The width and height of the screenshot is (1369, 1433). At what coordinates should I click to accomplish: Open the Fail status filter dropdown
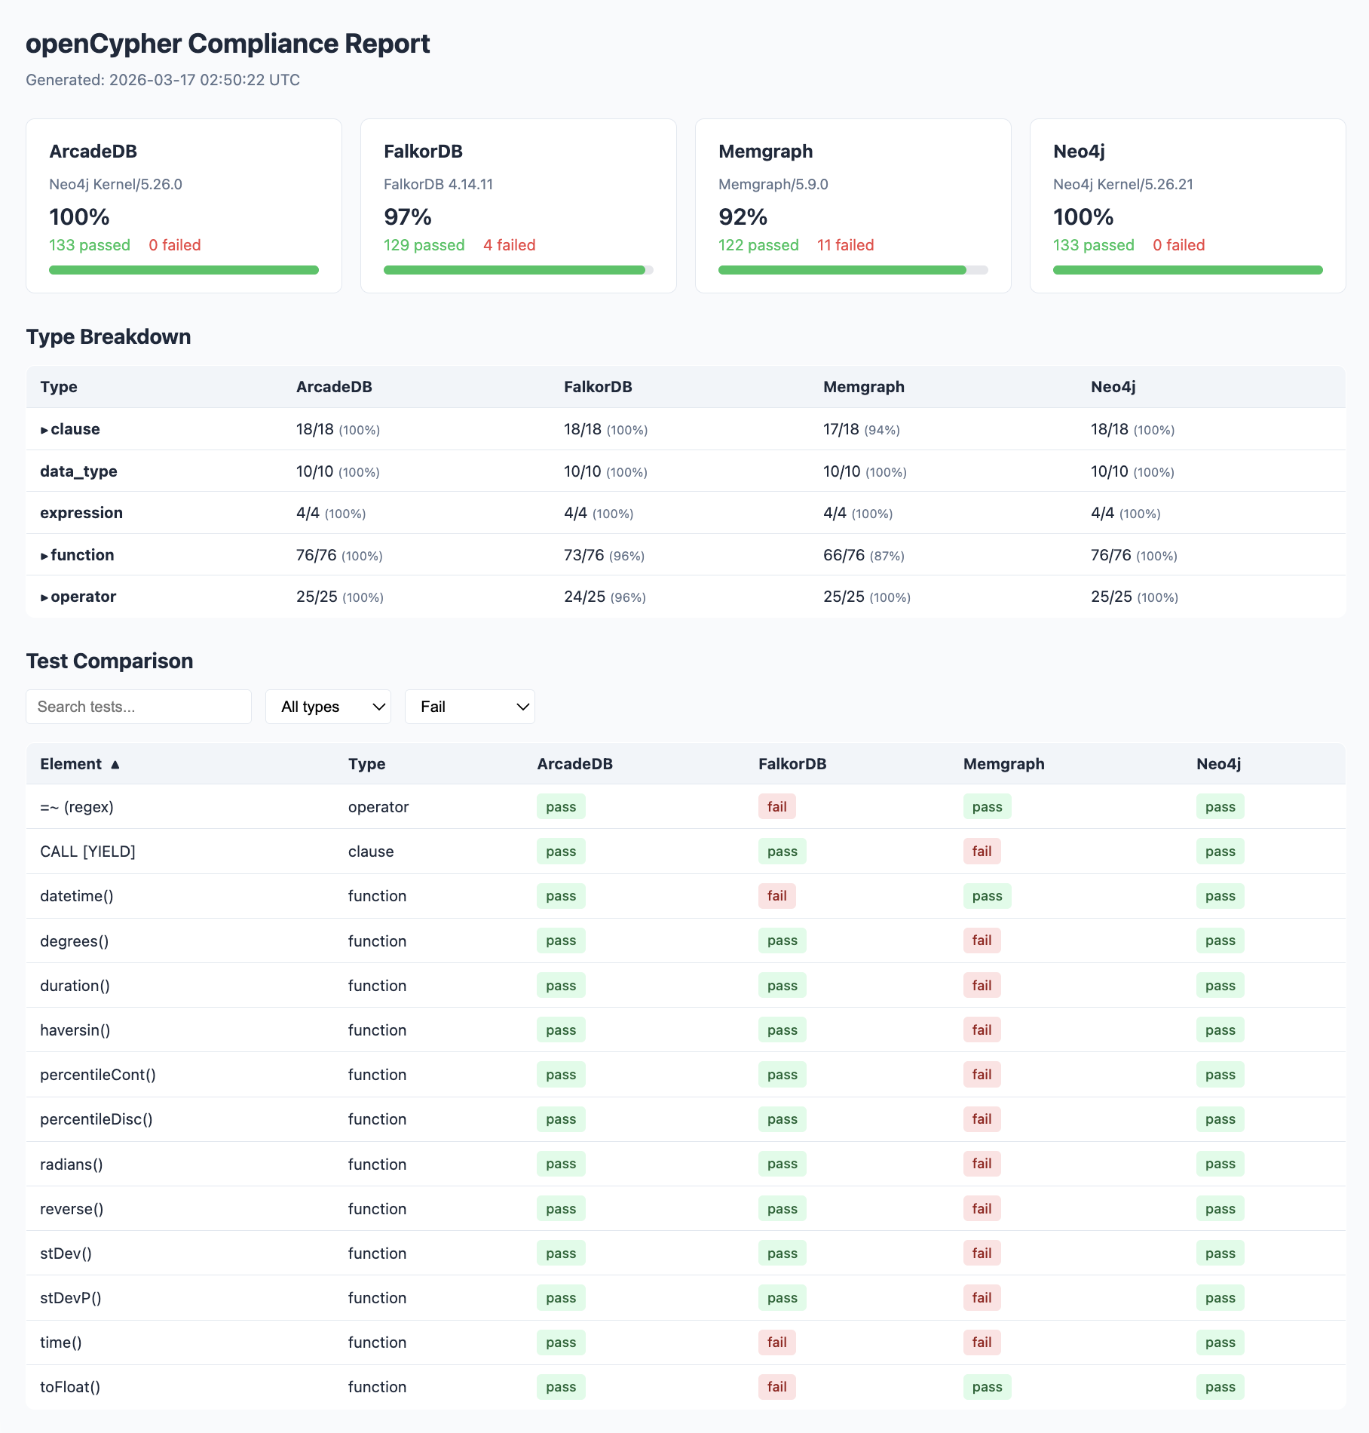470,707
